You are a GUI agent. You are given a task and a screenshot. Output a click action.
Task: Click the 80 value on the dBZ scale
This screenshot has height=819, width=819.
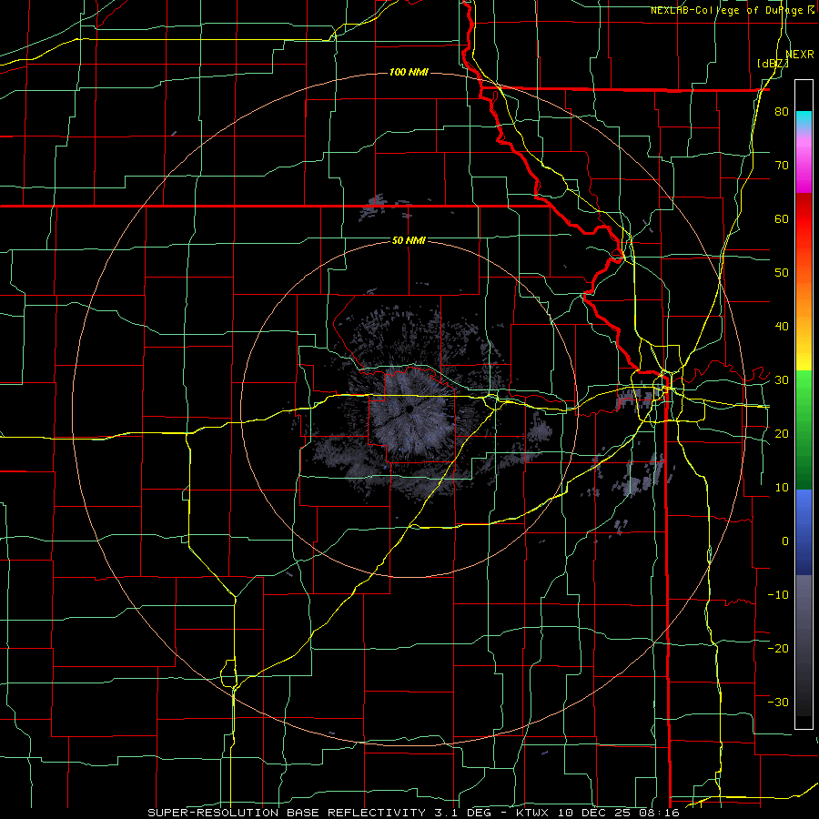pyautogui.click(x=782, y=111)
